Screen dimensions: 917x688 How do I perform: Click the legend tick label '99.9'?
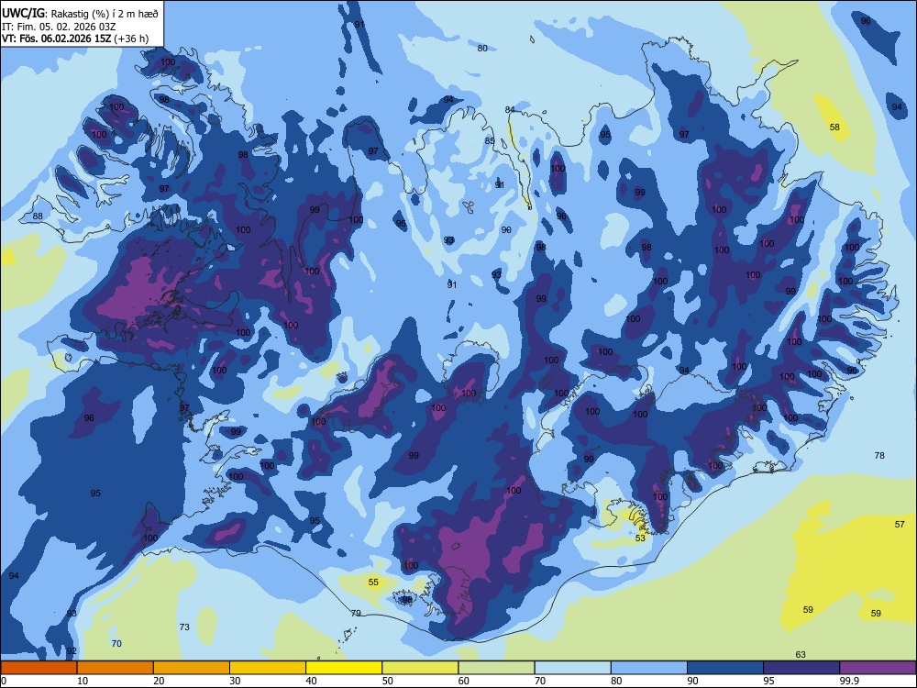point(849,681)
